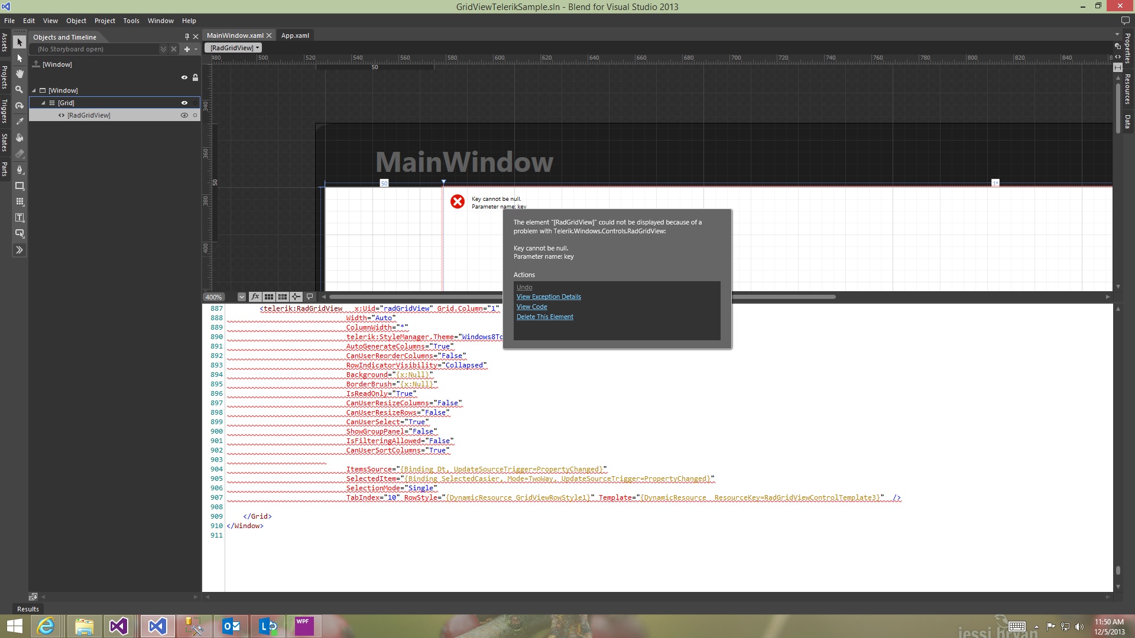Open the zoom level dropdown arrow
1135x638 pixels.
(x=241, y=297)
